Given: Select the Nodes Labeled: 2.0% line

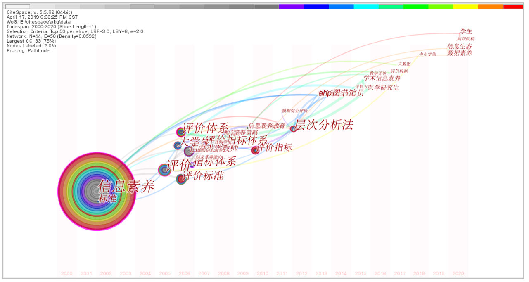Looking at the screenshot, I should click(31, 46).
